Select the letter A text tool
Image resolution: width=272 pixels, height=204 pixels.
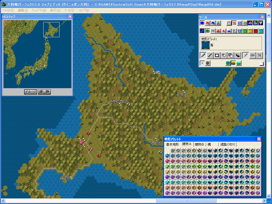point(218,23)
